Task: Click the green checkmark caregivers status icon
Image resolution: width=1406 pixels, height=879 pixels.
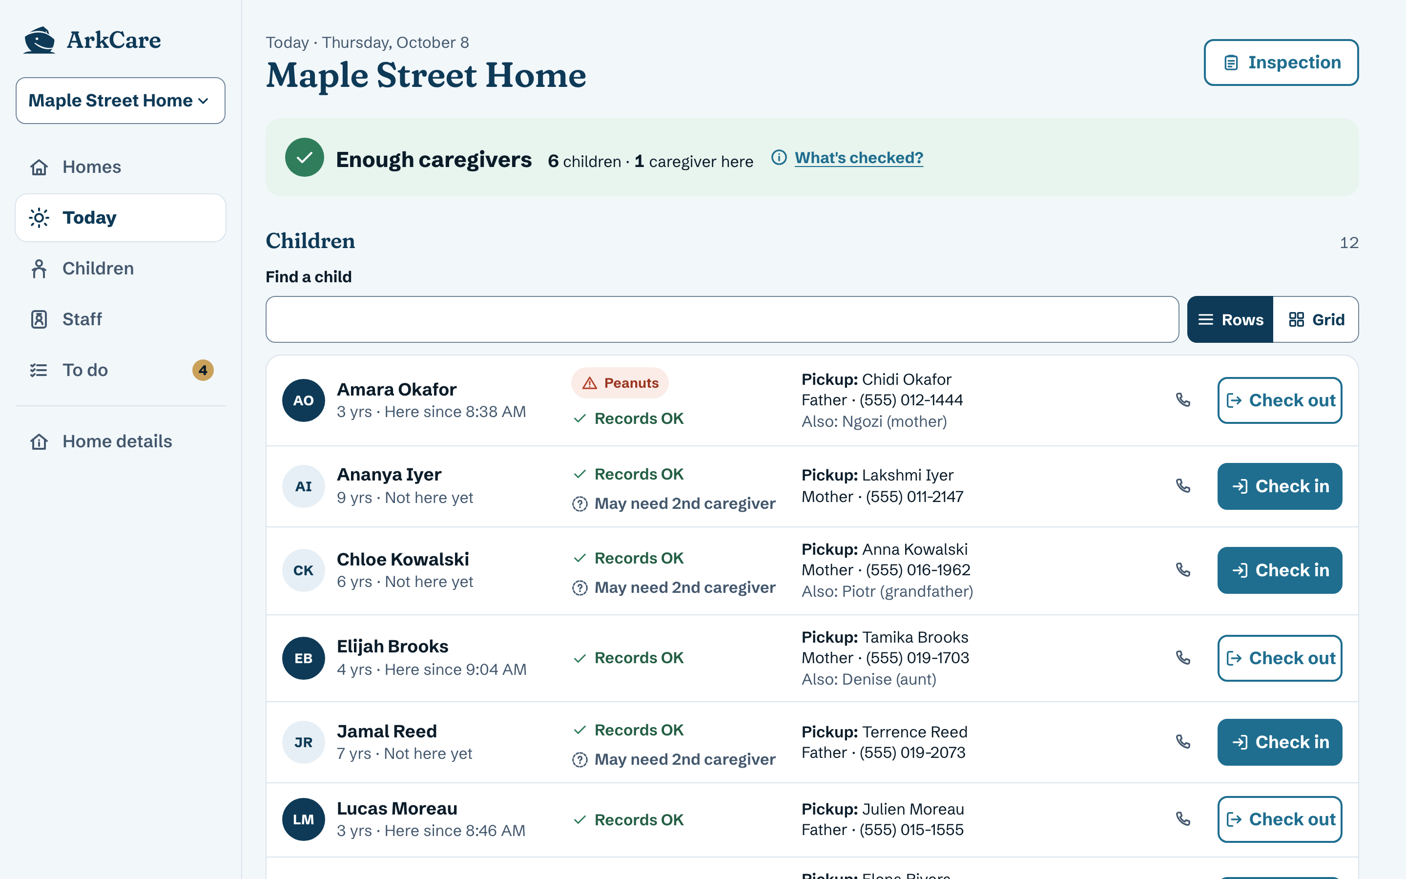Action: 305,157
